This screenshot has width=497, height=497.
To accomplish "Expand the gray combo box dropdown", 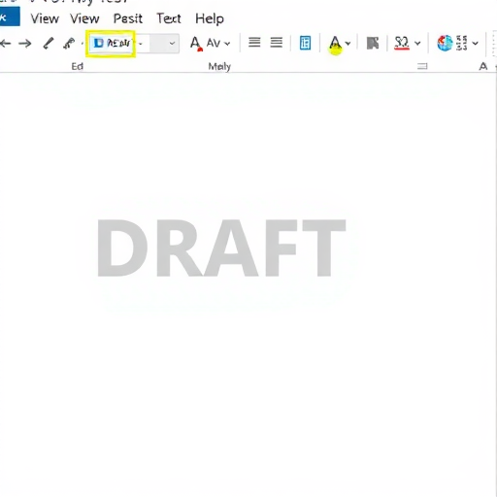I will click(x=172, y=43).
